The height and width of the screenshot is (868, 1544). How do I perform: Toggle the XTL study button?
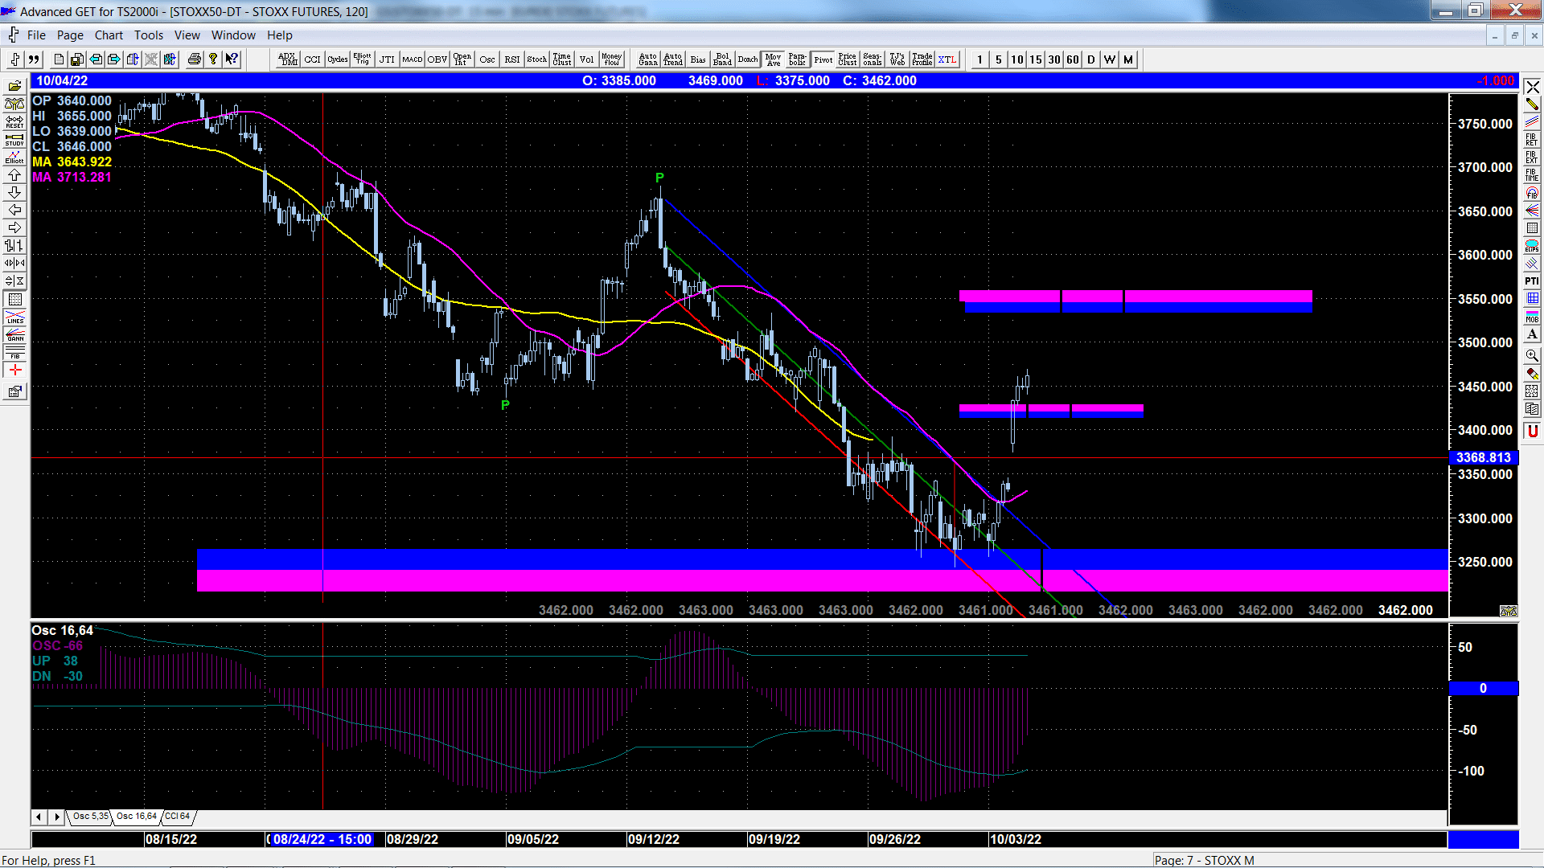[947, 59]
